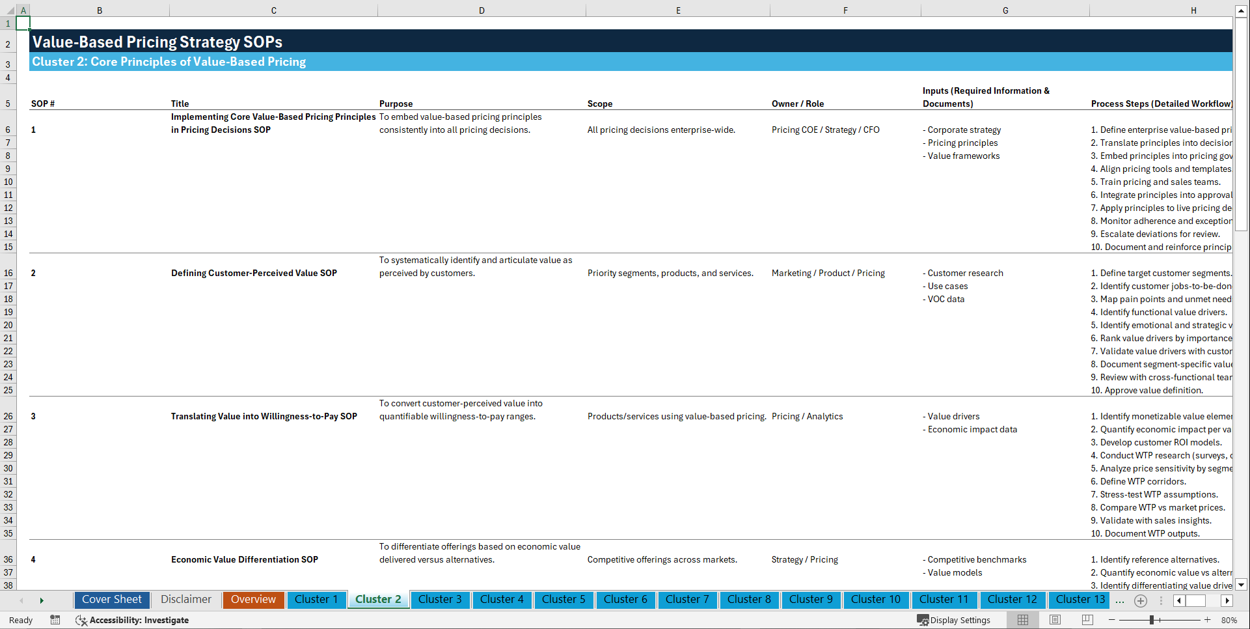Viewport: 1250px width, 629px height.
Task: Go to the Cover Sheet tab
Action: pos(111,600)
